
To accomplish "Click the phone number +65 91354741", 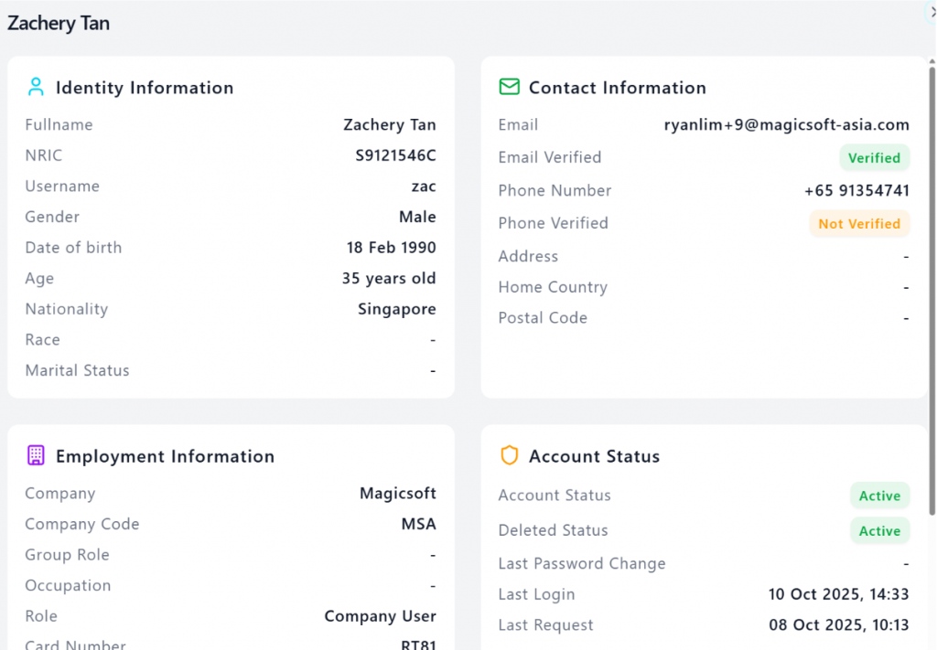I will pos(856,191).
